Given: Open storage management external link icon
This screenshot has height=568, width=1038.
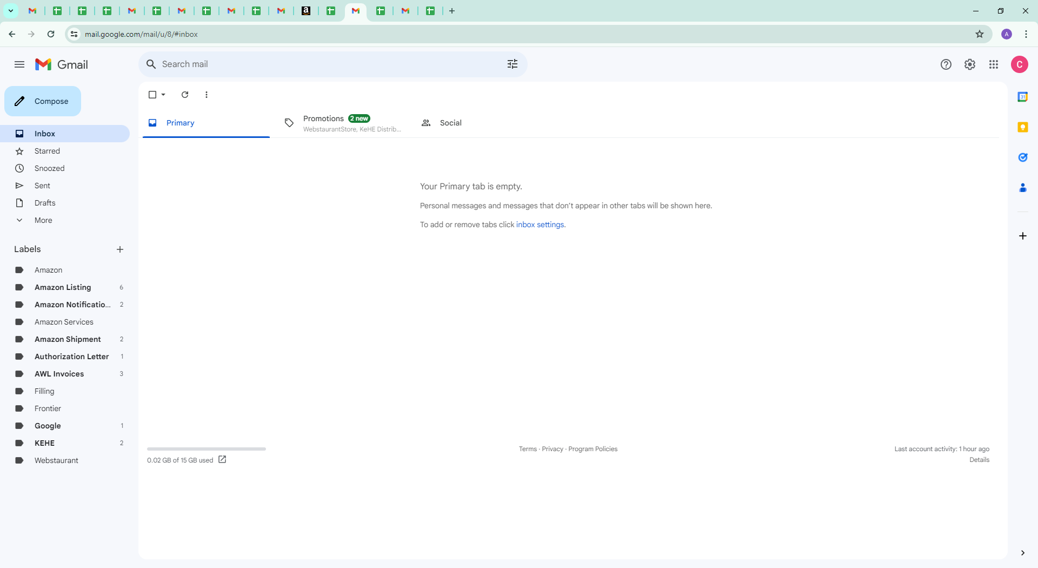Looking at the screenshot, I should 222,460.
